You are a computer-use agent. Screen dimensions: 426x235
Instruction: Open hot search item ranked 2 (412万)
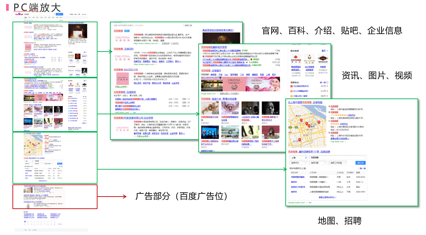point(301,91)
